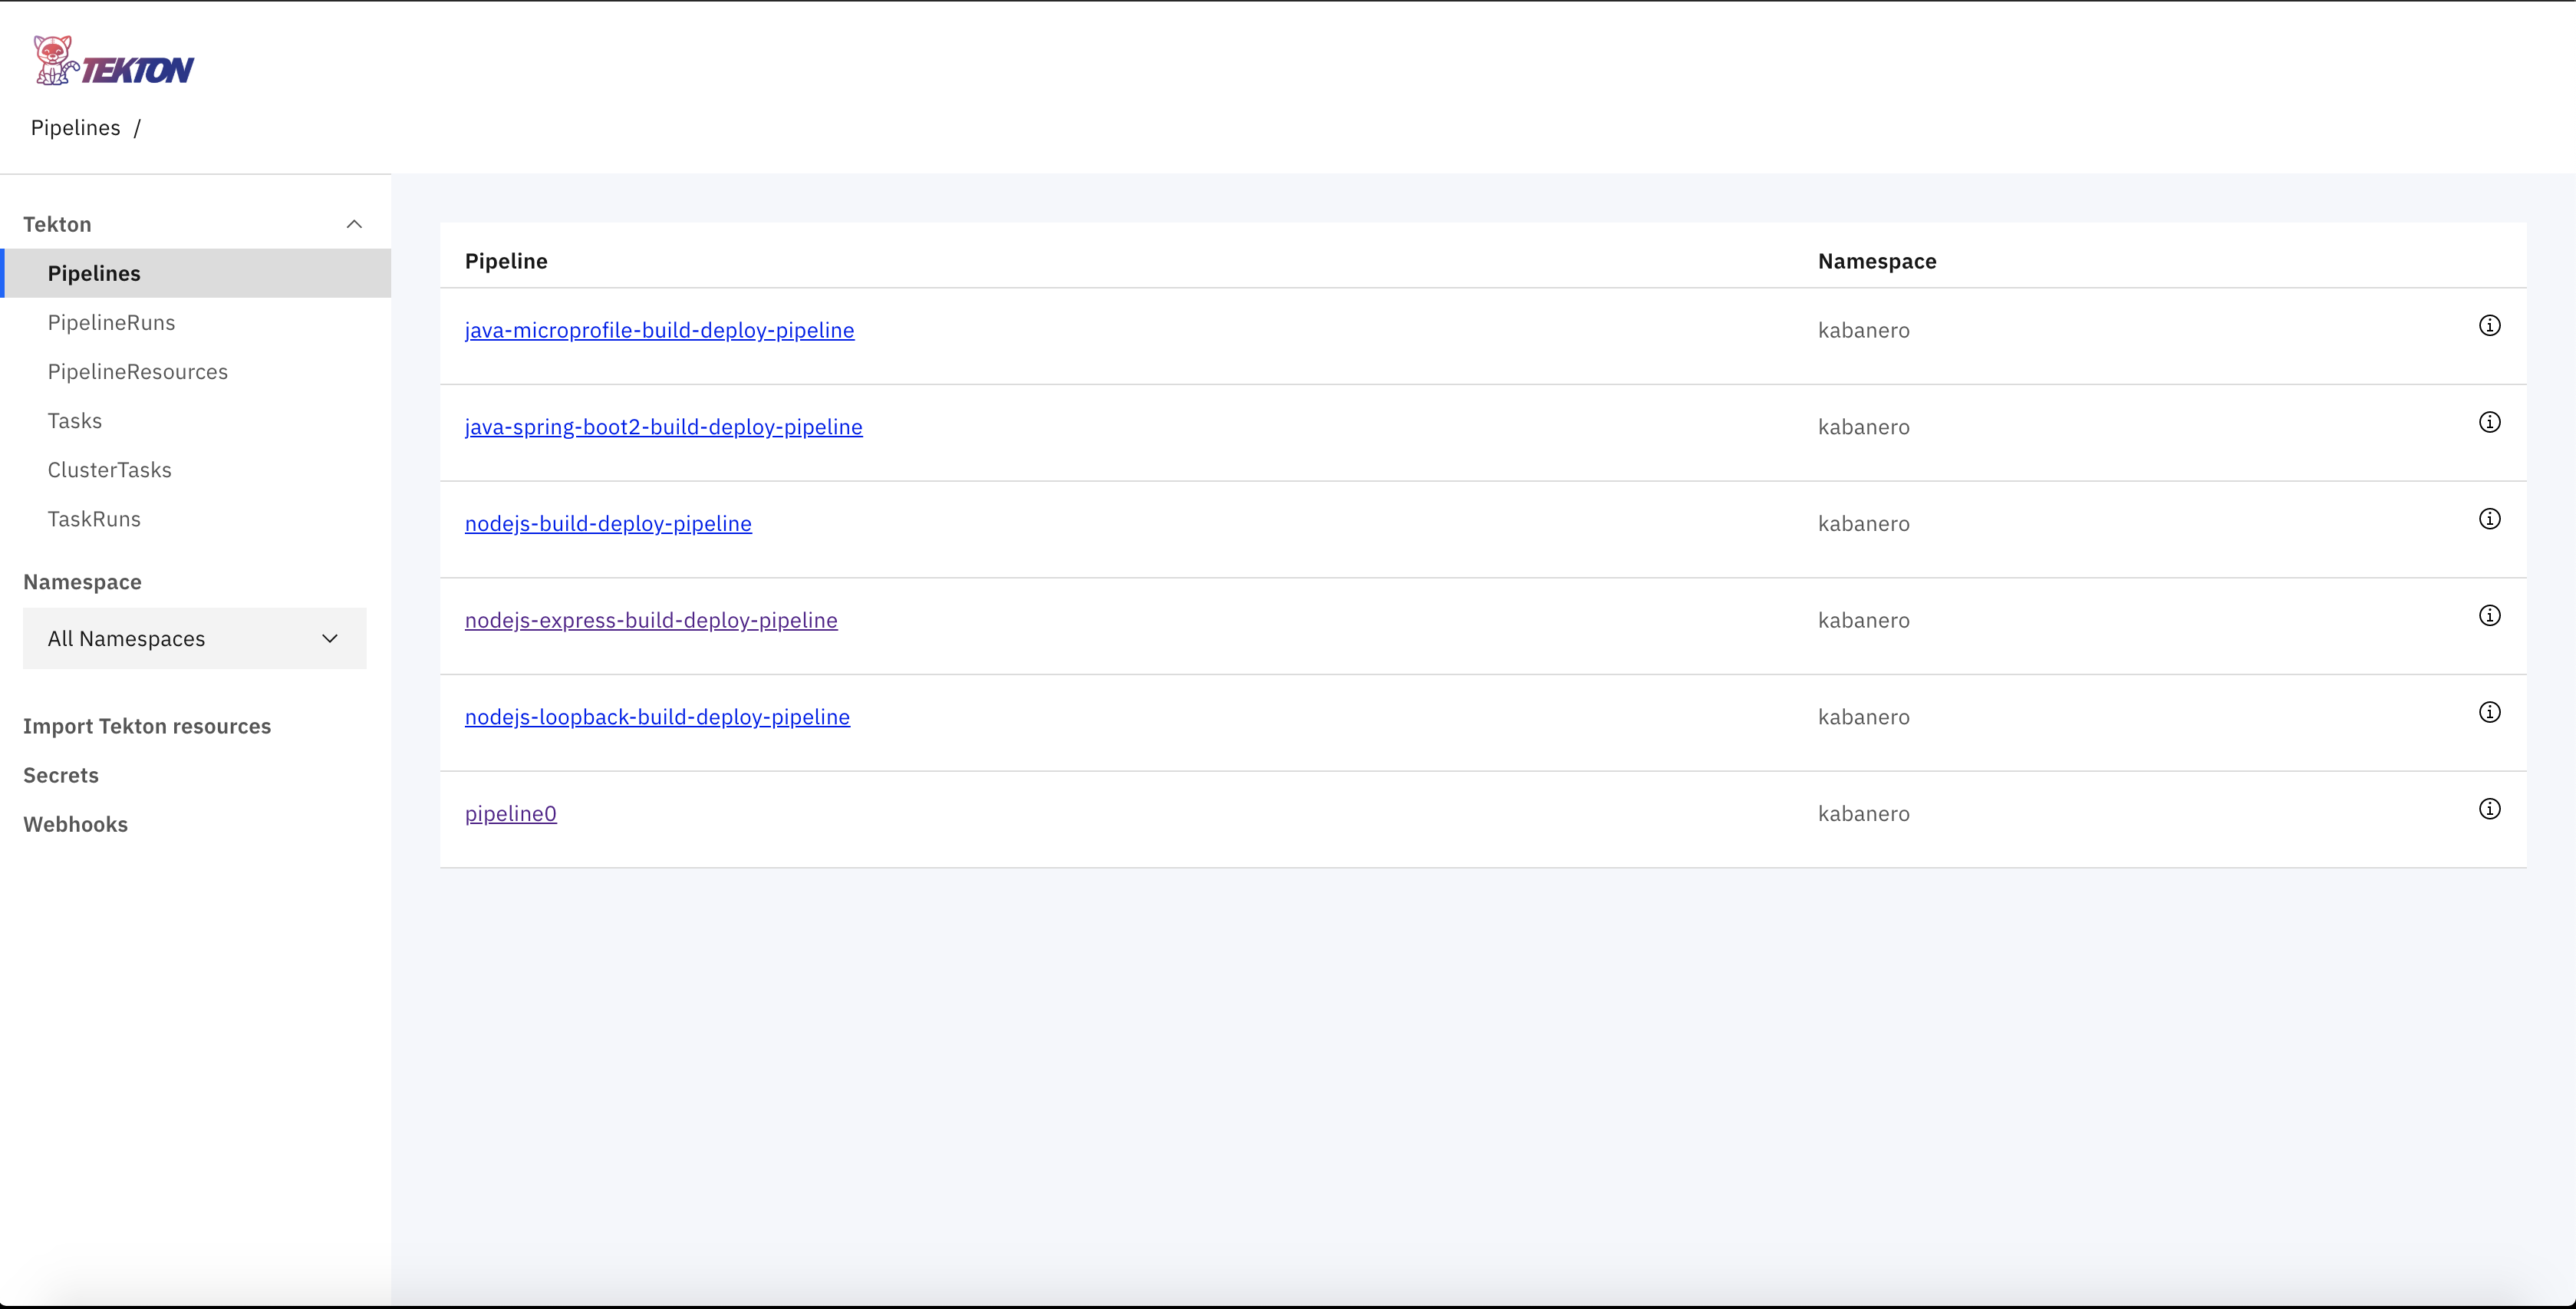2576x1309 pixels.
Task: Navigate to ClusterTasks
Action: [109, 469]
